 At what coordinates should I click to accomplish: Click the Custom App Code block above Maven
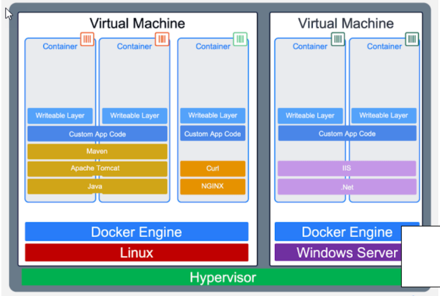coord(97,134)
